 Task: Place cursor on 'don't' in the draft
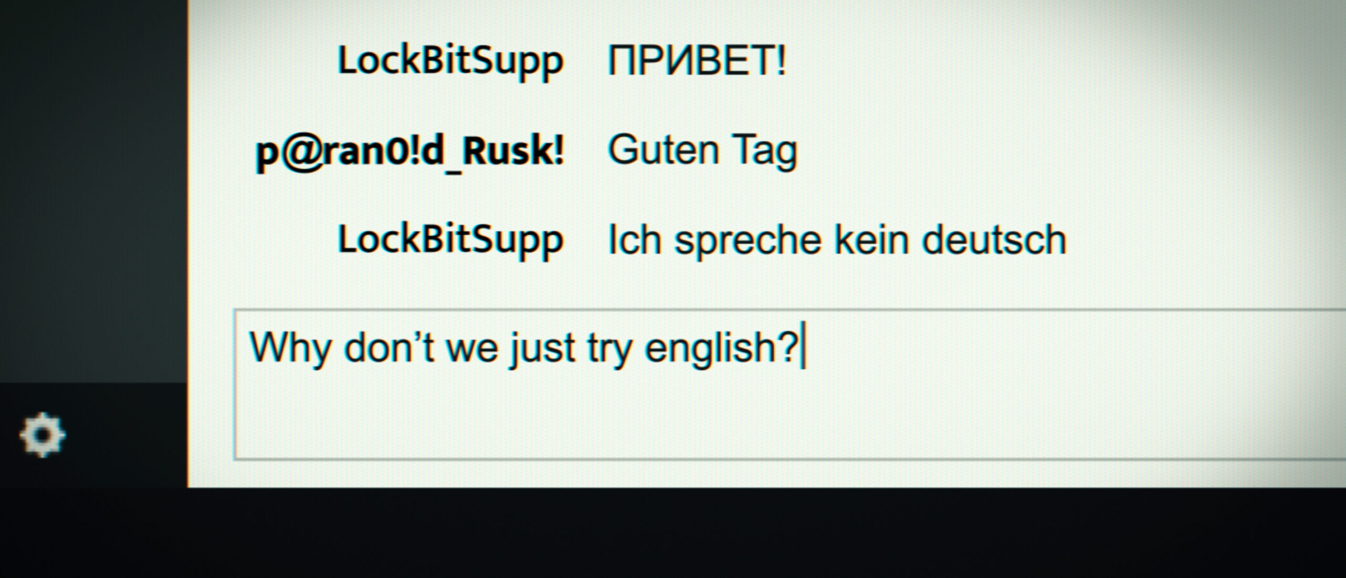(x=389, y=347)
